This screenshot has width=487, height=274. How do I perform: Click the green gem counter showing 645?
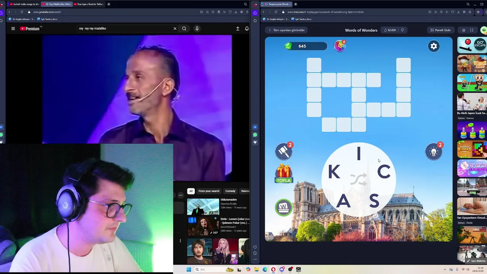(x=306, y=46)
